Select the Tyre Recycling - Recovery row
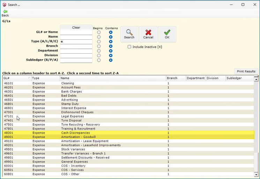 click(128, 125)
